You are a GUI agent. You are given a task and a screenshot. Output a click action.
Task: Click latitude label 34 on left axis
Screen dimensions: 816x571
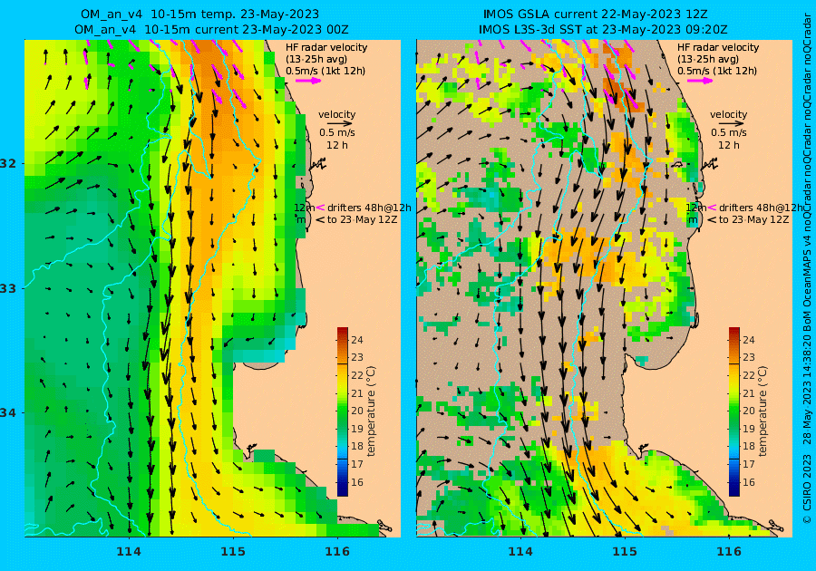click(7, 413)
